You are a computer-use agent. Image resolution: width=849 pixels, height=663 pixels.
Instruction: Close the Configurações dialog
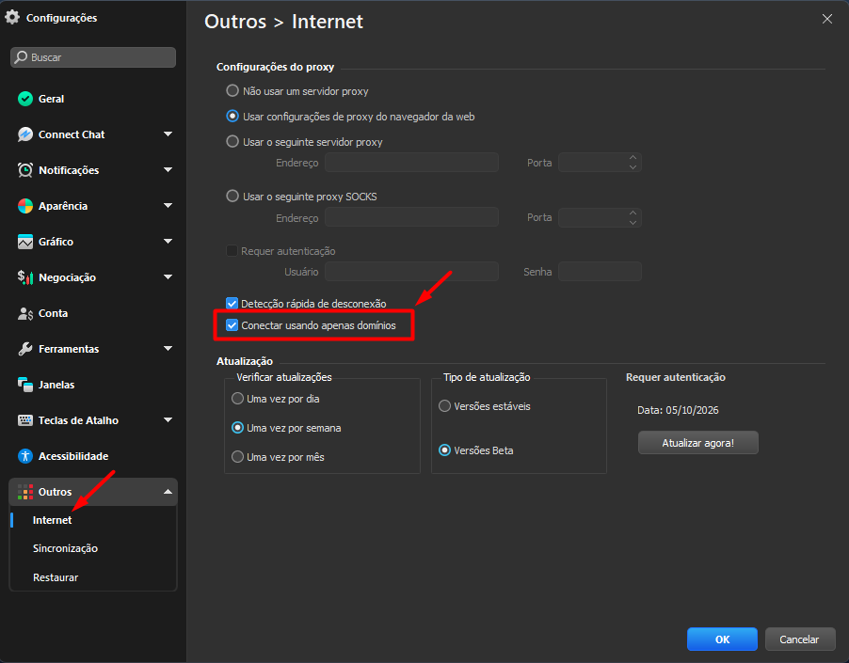[826, 19]
